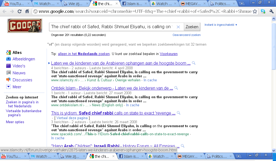Click the browser Forward arrow

point(12,12)
